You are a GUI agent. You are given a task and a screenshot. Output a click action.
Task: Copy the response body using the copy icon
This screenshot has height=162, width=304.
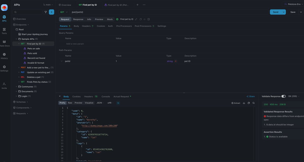pyautogui.click(x=249, y=103)
